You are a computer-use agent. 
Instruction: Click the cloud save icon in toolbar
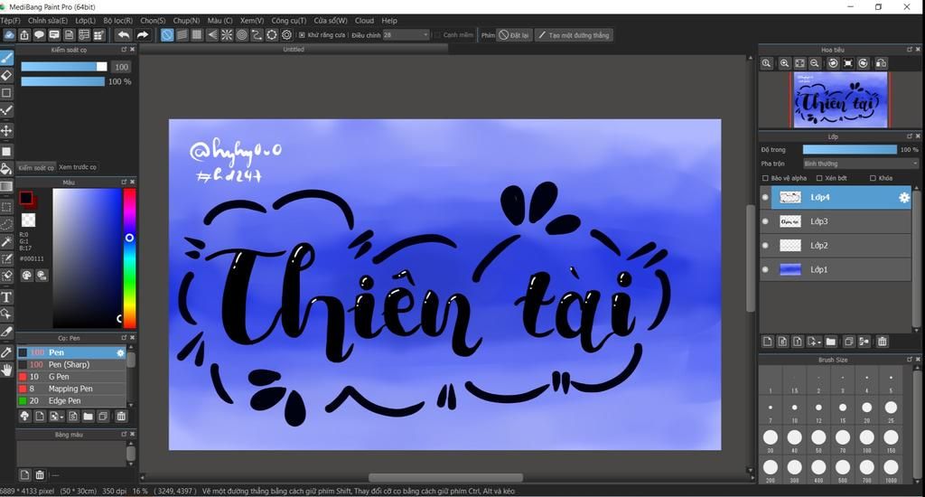(9, 35)
